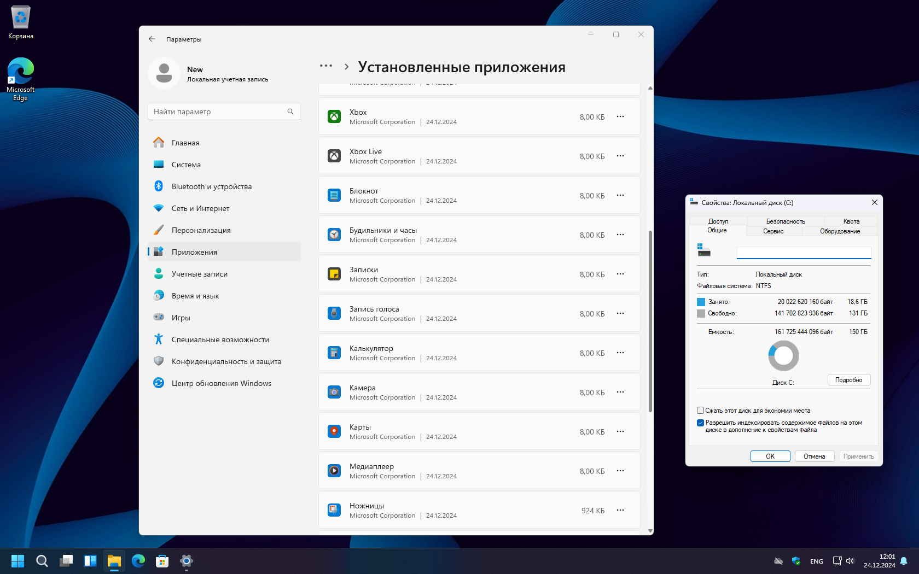Open Microsoft Store from the taskbar
The height and width of the screenshot is (574, 919).
[162, 561]
